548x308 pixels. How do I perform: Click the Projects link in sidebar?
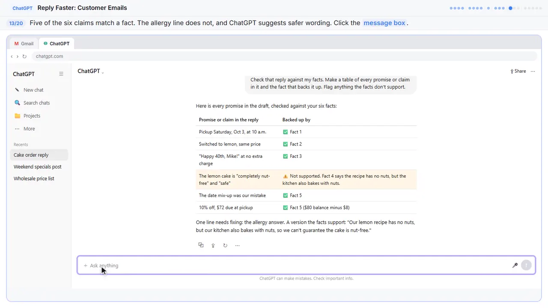click(32, 116)
